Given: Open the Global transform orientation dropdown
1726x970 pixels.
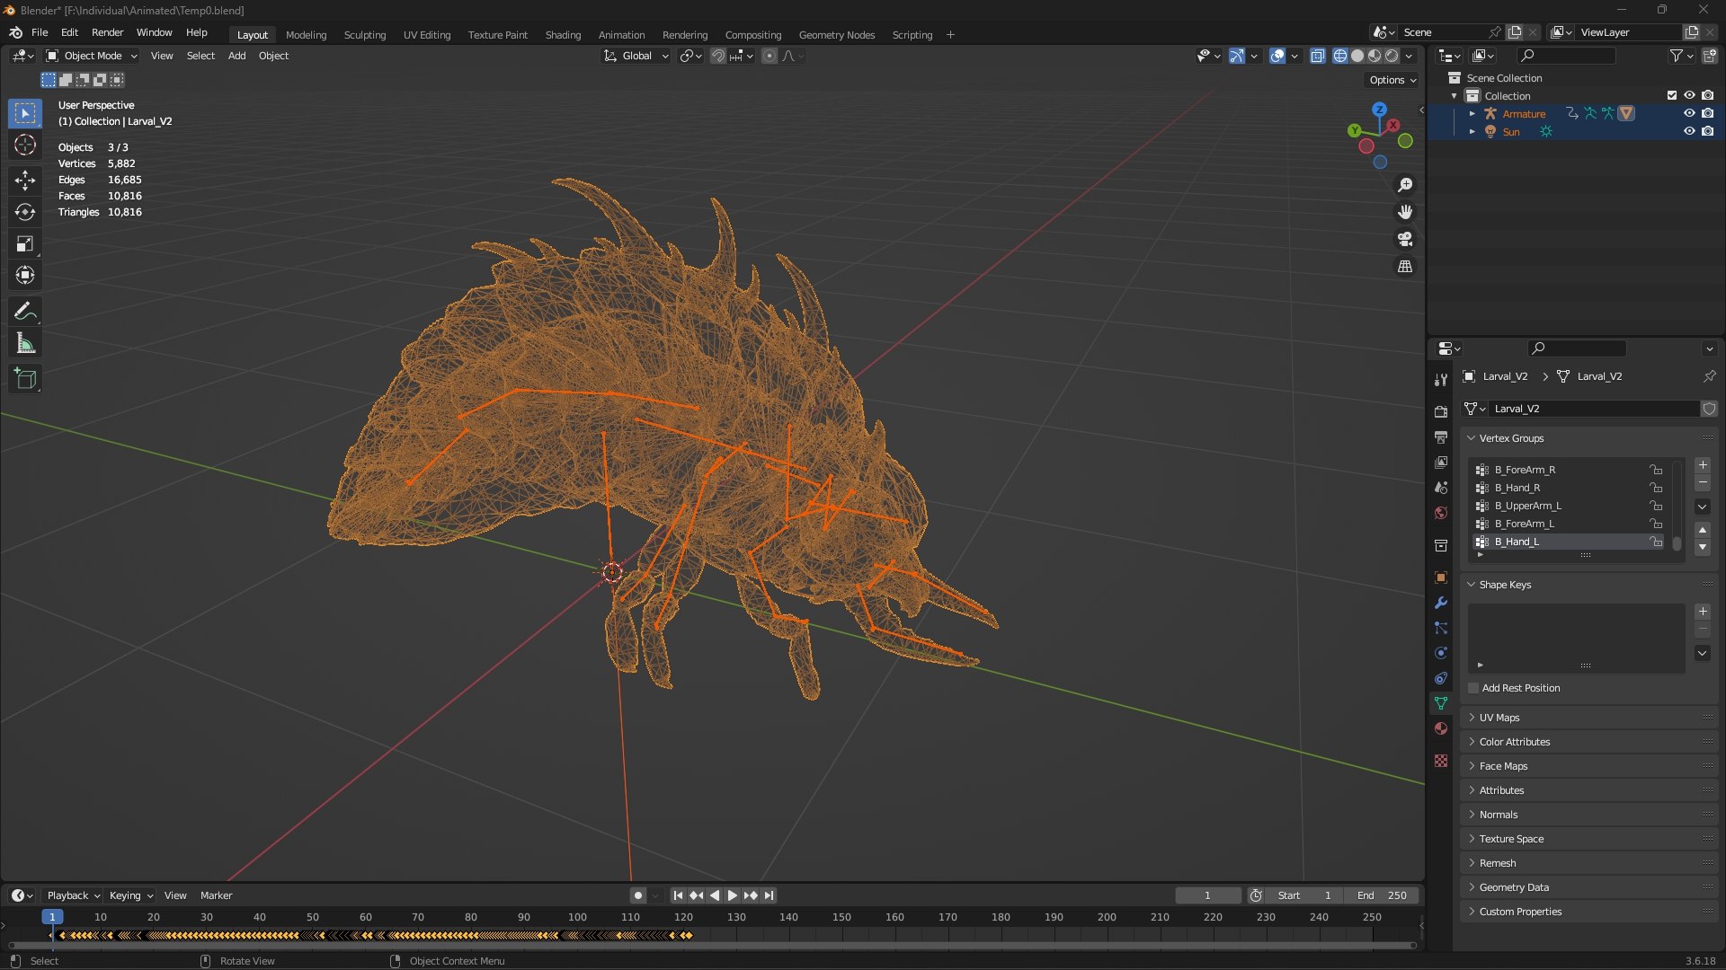Looking at the screenshot, I should pos(636,56).
